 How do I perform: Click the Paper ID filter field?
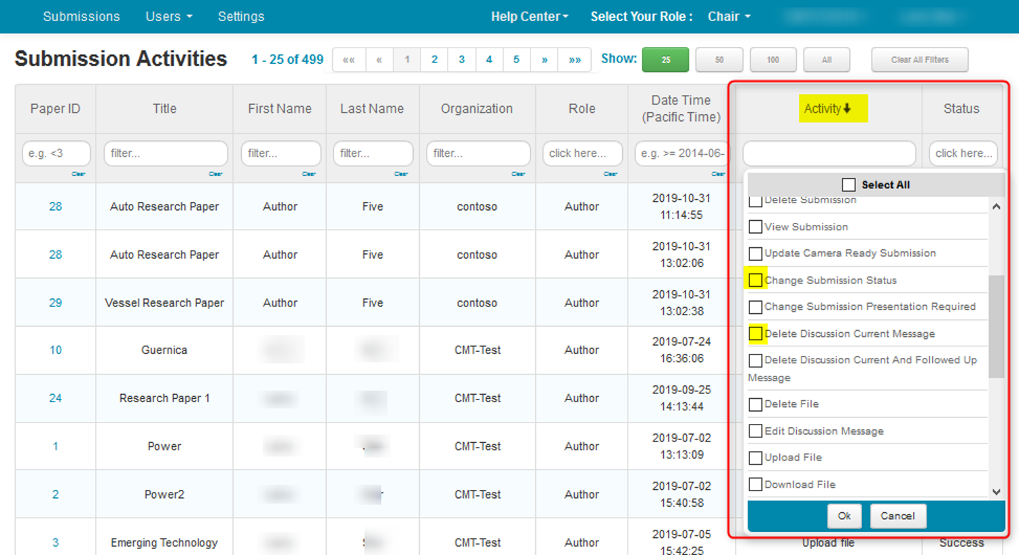coord(56,154)
